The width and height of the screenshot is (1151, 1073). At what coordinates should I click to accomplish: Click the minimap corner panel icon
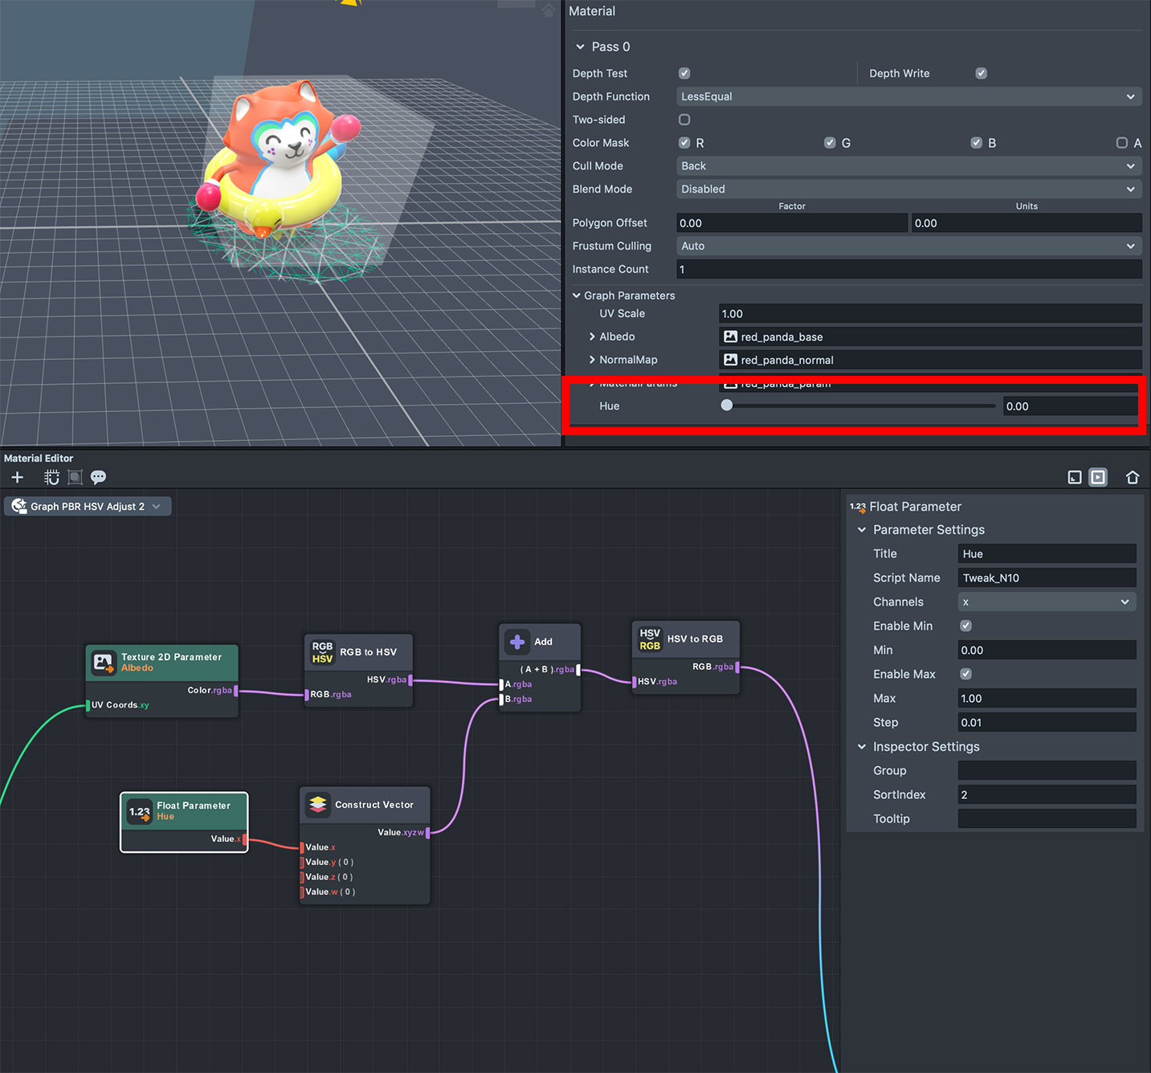(1074, 478)
